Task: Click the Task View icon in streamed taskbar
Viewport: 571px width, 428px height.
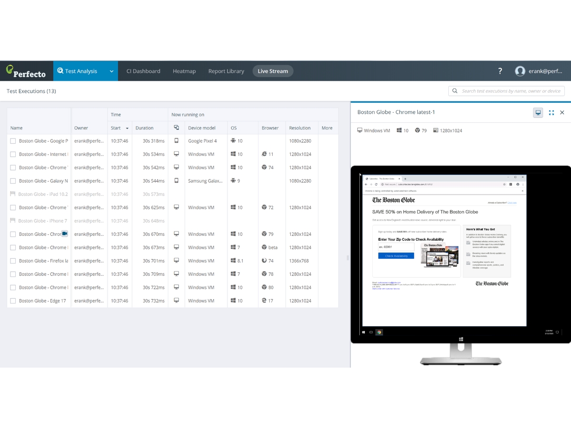Action: 372,332
